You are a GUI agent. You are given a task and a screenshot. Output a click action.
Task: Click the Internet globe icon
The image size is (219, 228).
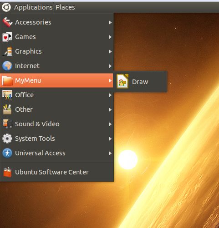[x=7, y=66]
